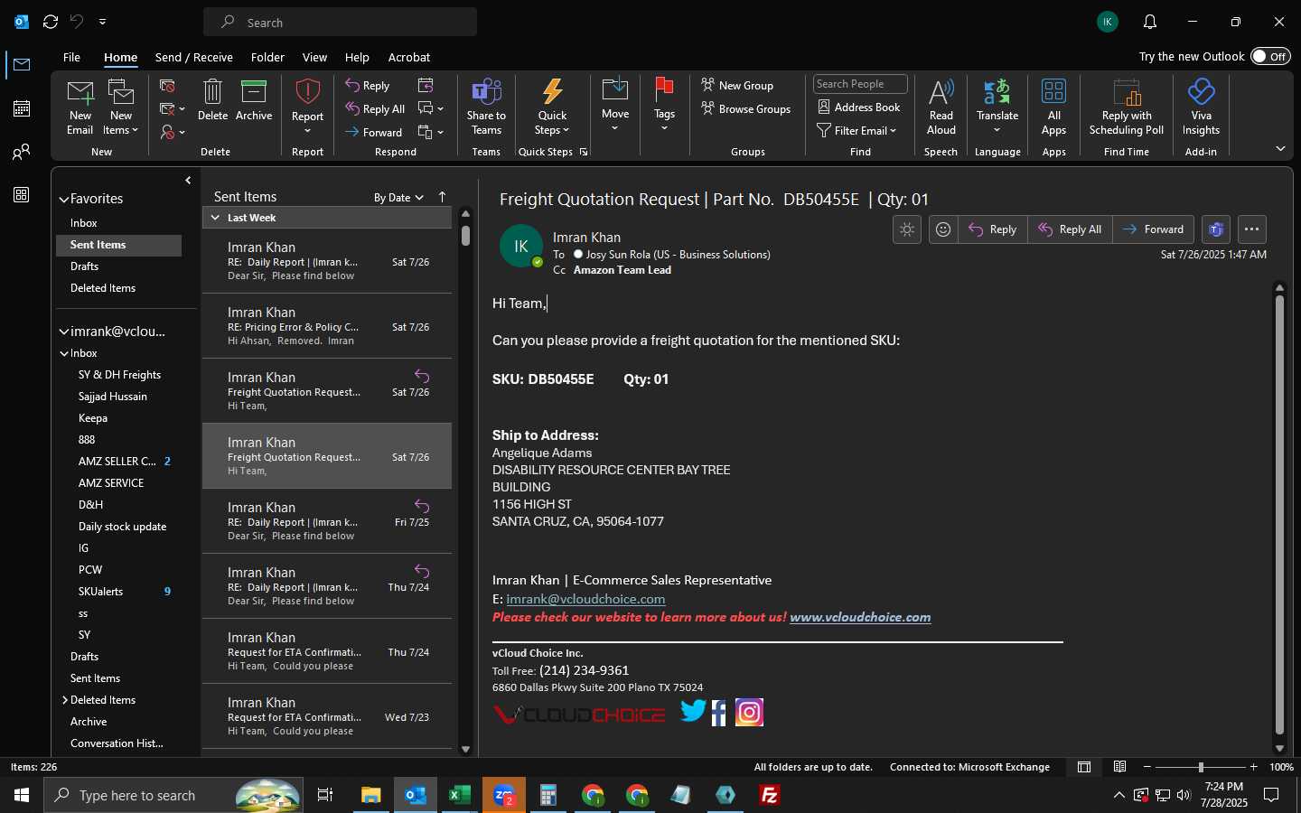The height and width of the screenshot is (813, 1301).
Task: Click Share to Teams icon
Action: click(486, 107)
